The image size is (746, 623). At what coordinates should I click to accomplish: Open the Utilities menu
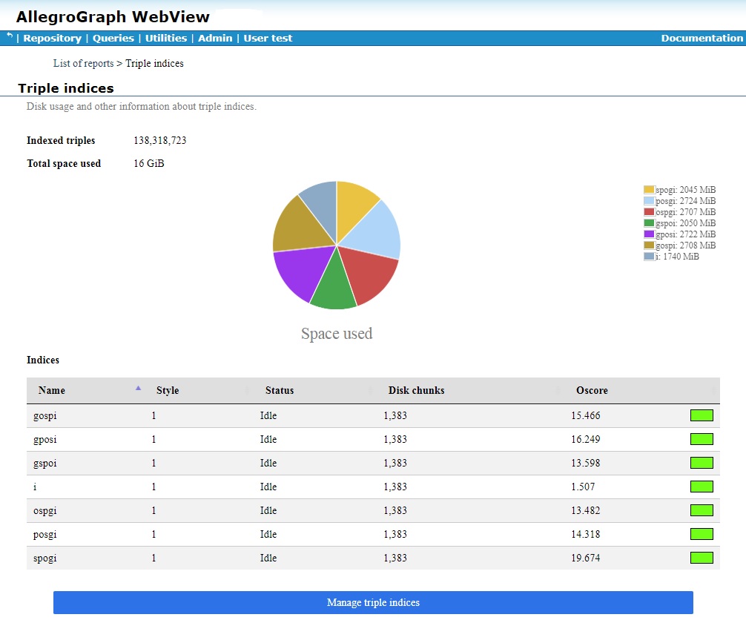(x=165, y=38)
